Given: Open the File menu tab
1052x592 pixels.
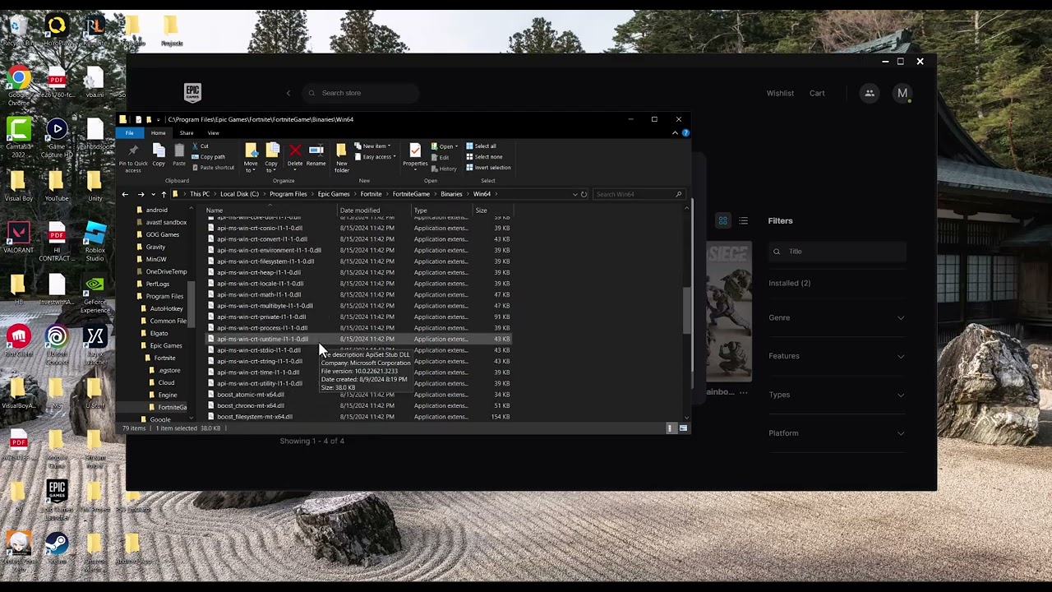Looking at the screenshot, I should tap(130, 133).
